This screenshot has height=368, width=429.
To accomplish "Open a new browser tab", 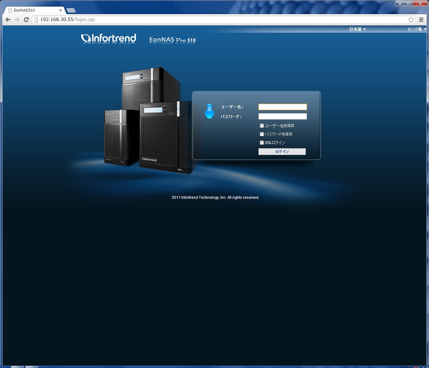I will (71, 10).
